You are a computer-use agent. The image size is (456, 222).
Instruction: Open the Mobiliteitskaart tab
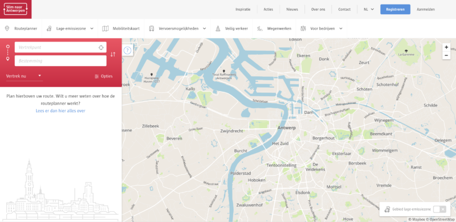click(x=121, y=28)
